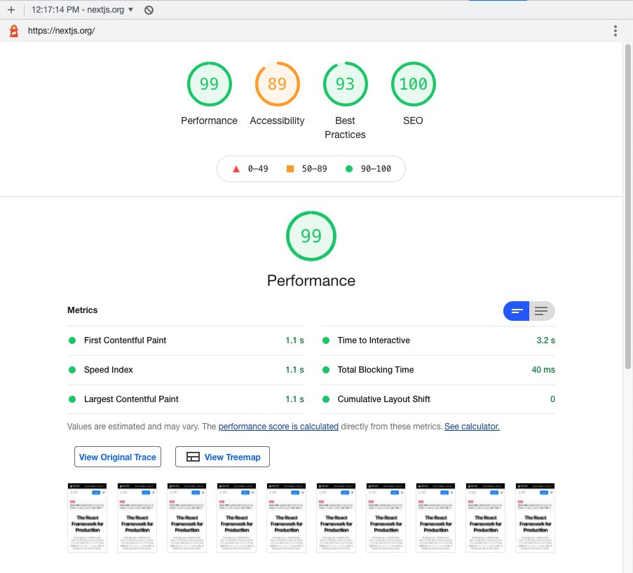The width and height of the screenshot is (633, 573).
Task: Click the Performance 99 gauge at top
Action: [209, 84]
